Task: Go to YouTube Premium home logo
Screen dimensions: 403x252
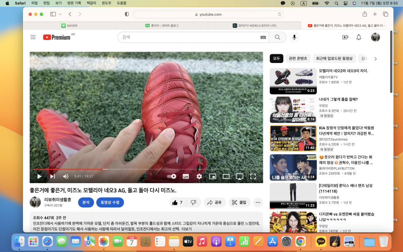Action: 57,37
